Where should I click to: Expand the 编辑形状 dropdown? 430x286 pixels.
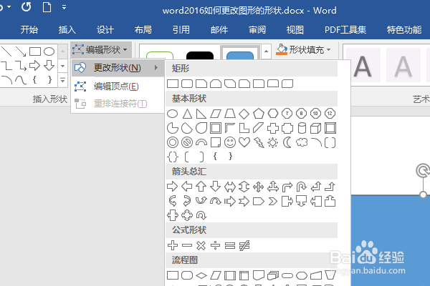(100, 50)
